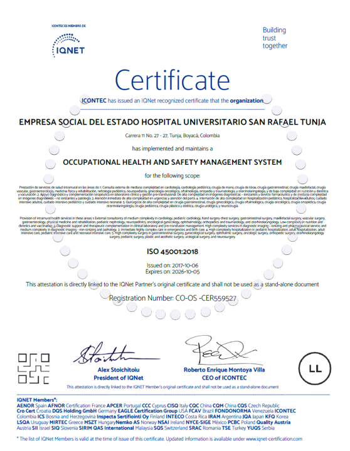Click Alex Stoichitoiu's handwritten signature
This screenshot has height=451, width=350.
117,353
